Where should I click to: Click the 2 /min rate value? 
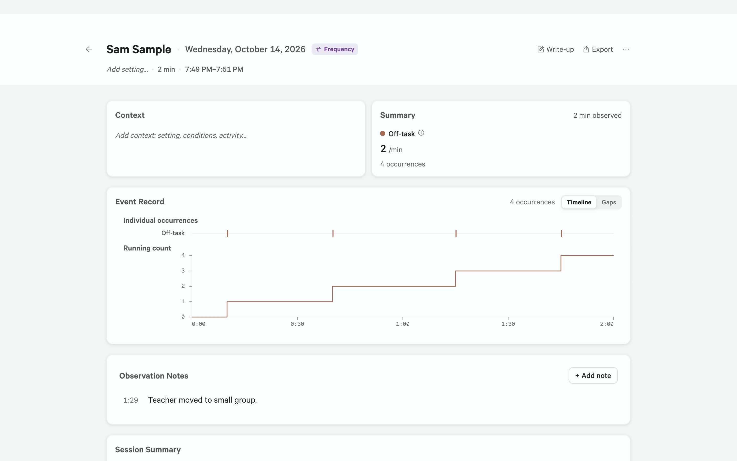(391, 149)
